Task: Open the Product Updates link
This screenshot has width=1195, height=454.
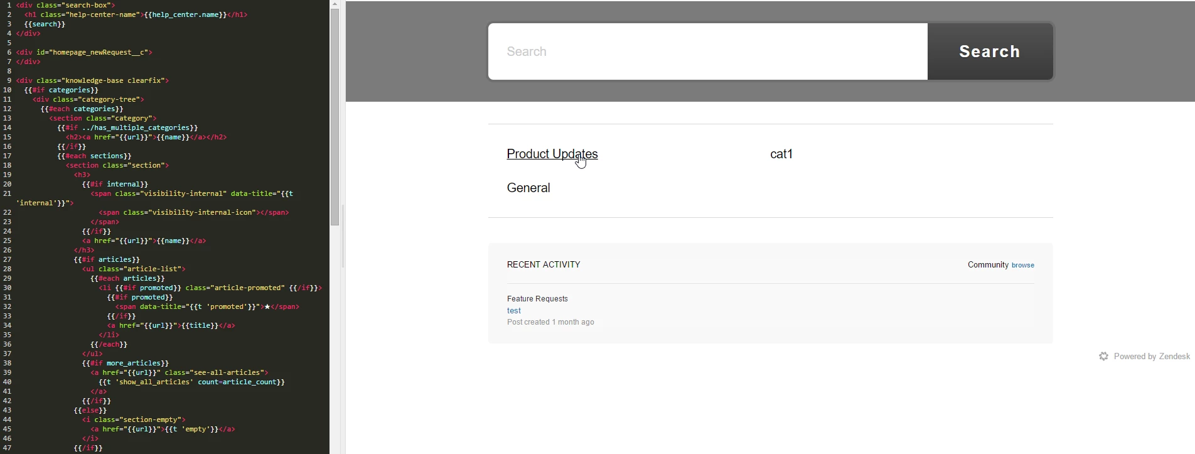Action: pyautogui.click(x=552, y=154)
